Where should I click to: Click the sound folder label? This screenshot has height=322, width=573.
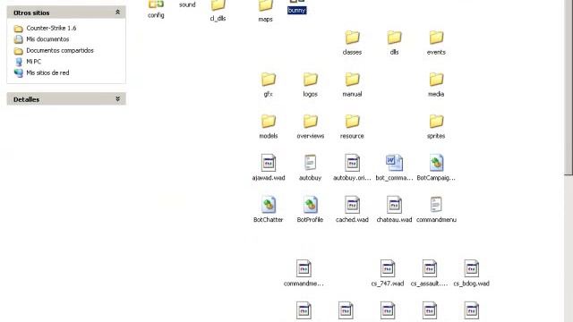point(187,4)
